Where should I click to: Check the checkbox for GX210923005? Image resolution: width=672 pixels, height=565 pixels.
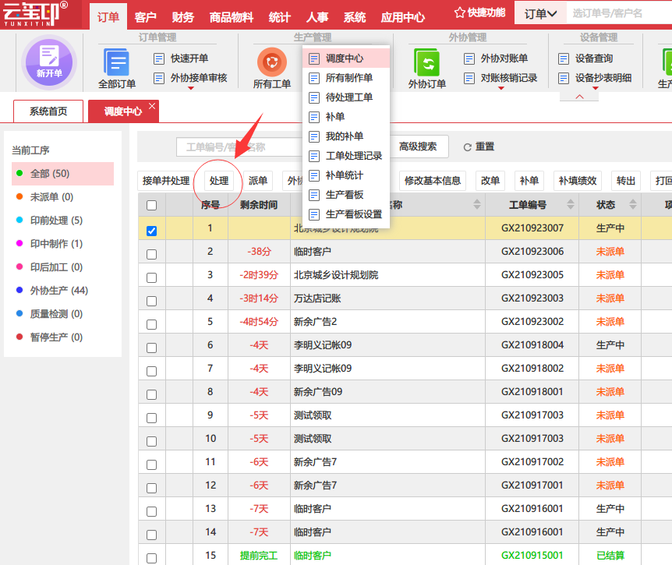[152, 277]
